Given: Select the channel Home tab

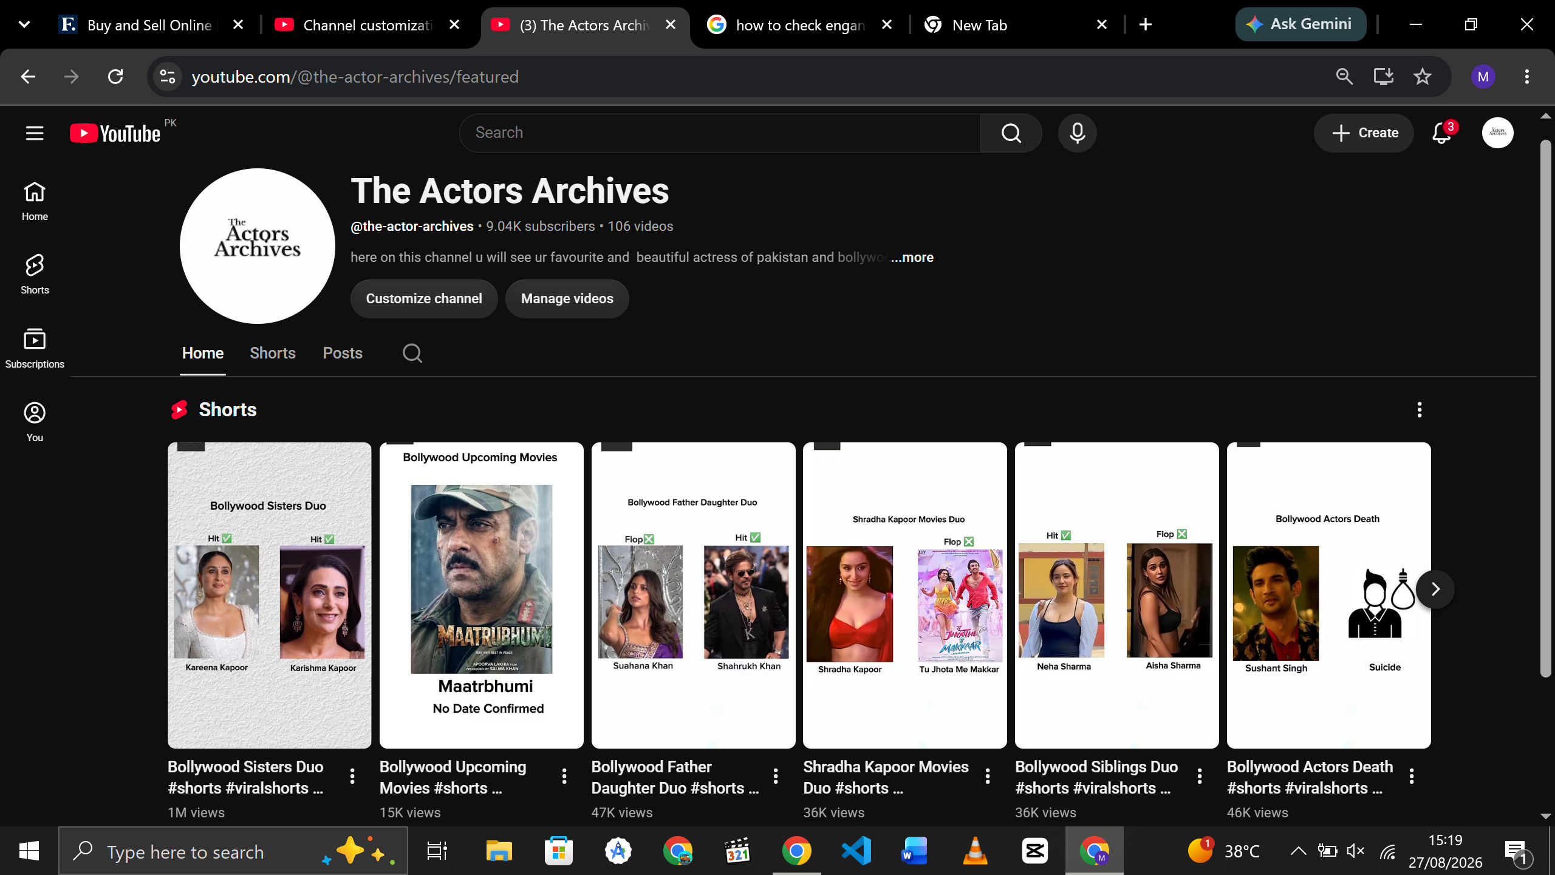Looking at the screenshot, I should coord(203,353).
